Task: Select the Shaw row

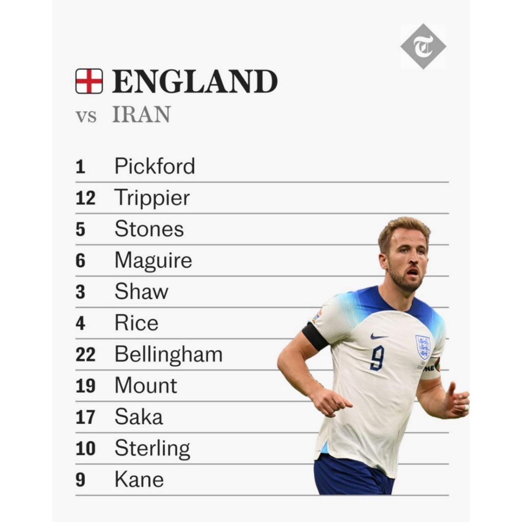Action: click(x=141, y=292)
